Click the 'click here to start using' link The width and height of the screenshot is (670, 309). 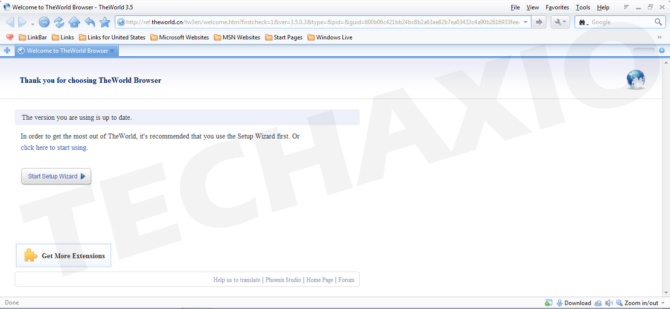click(x=54, y=148)
